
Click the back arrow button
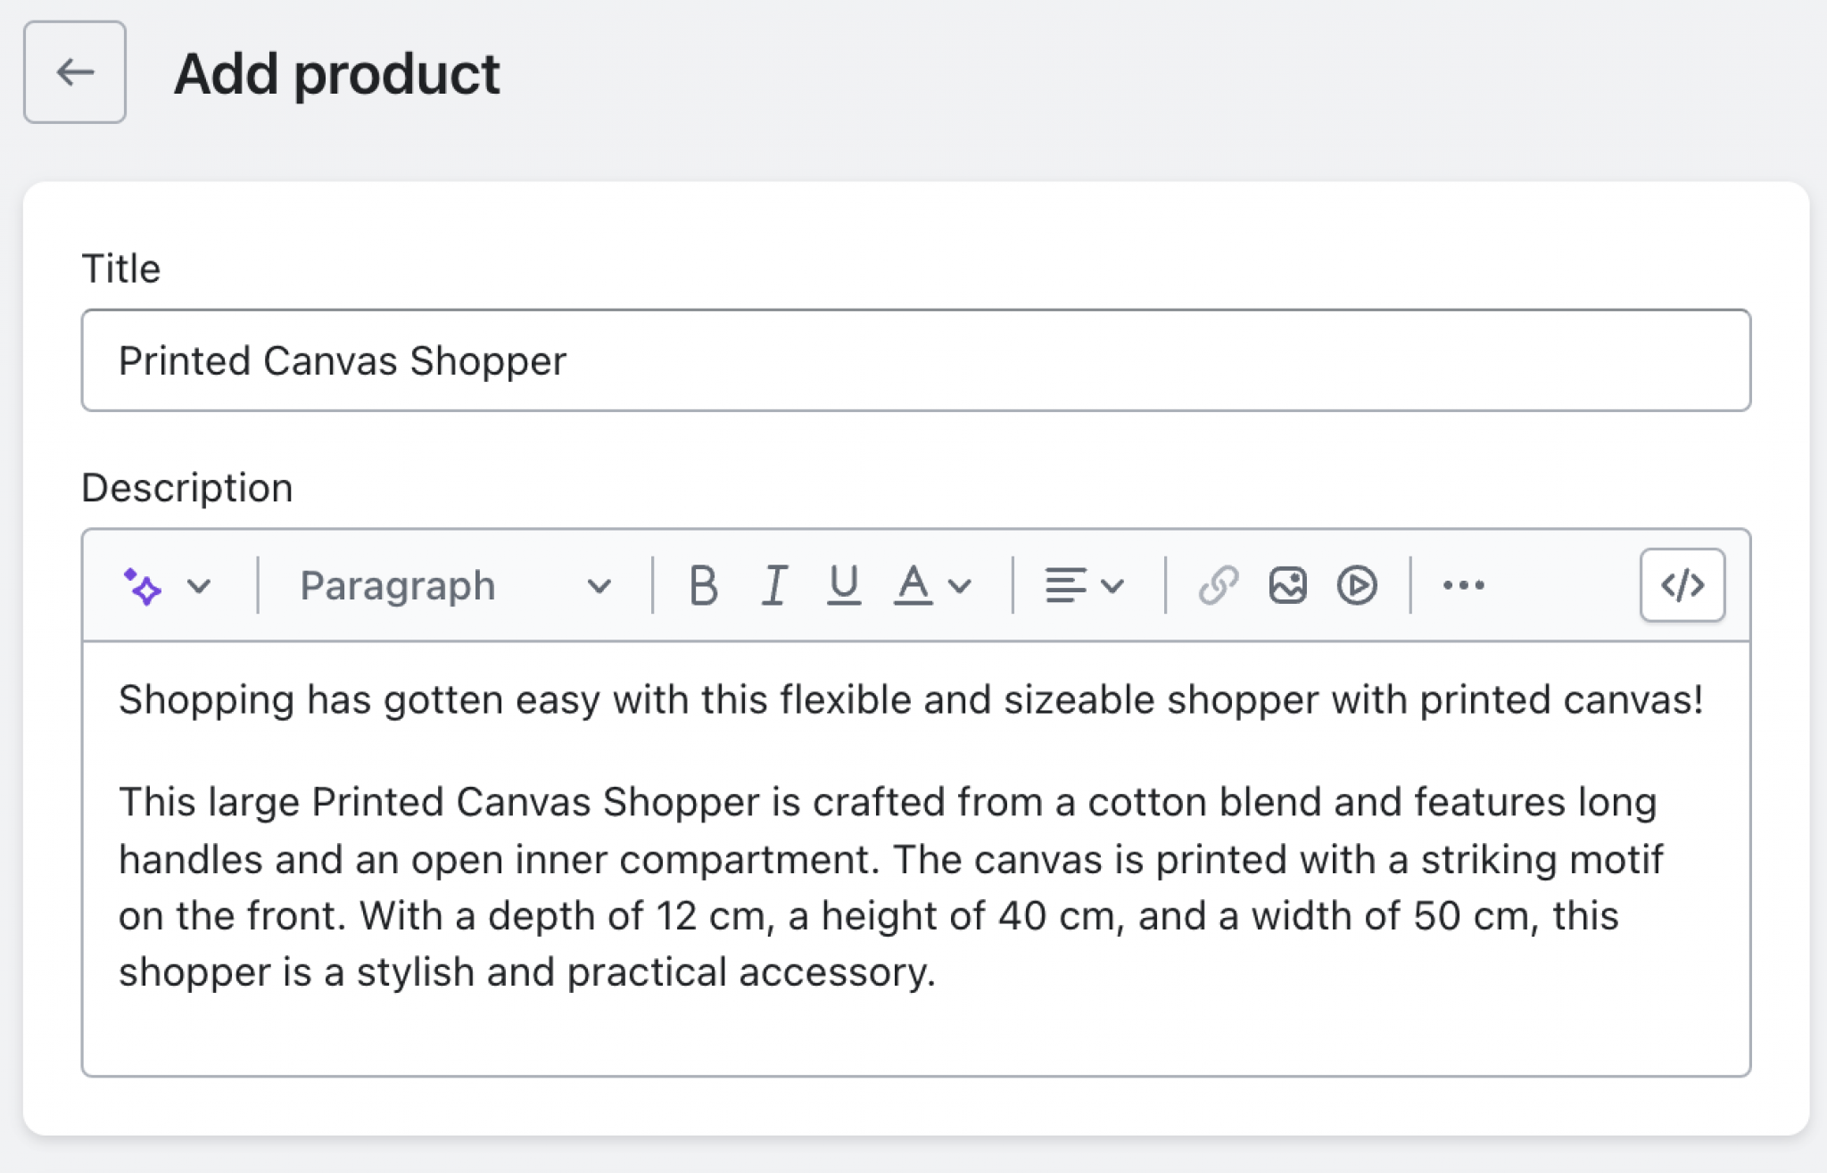pyautogui.click(x=75, y=72)
